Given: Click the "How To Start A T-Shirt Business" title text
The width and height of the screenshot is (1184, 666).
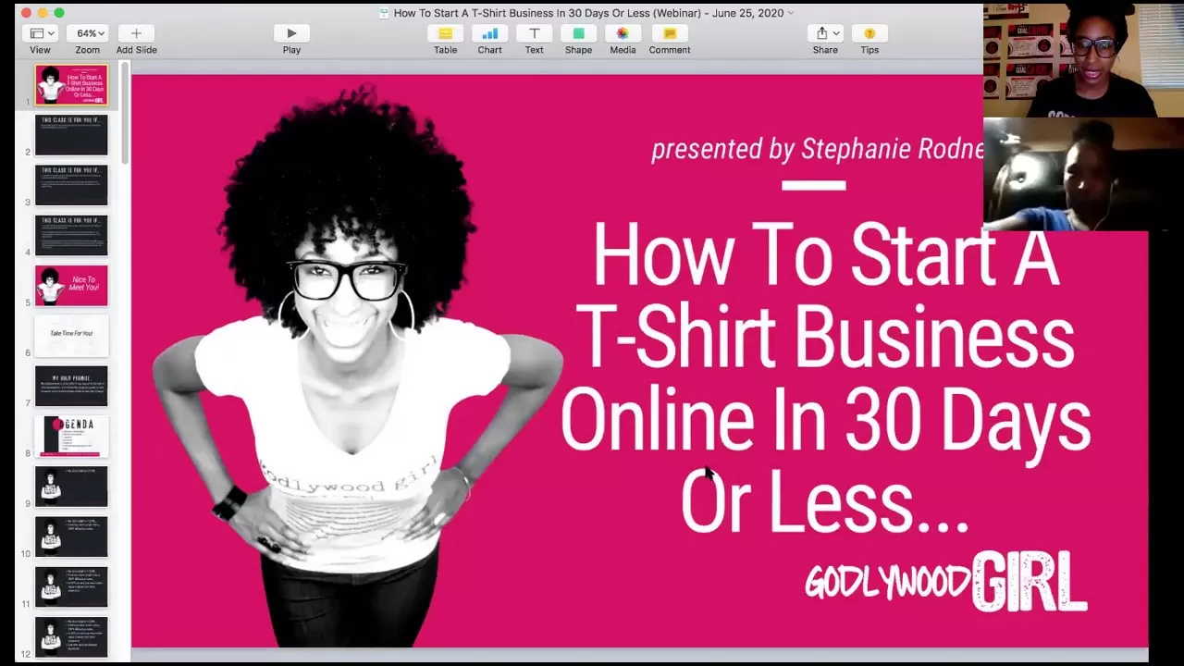Looking at the screenshot, I should [825, 377].
